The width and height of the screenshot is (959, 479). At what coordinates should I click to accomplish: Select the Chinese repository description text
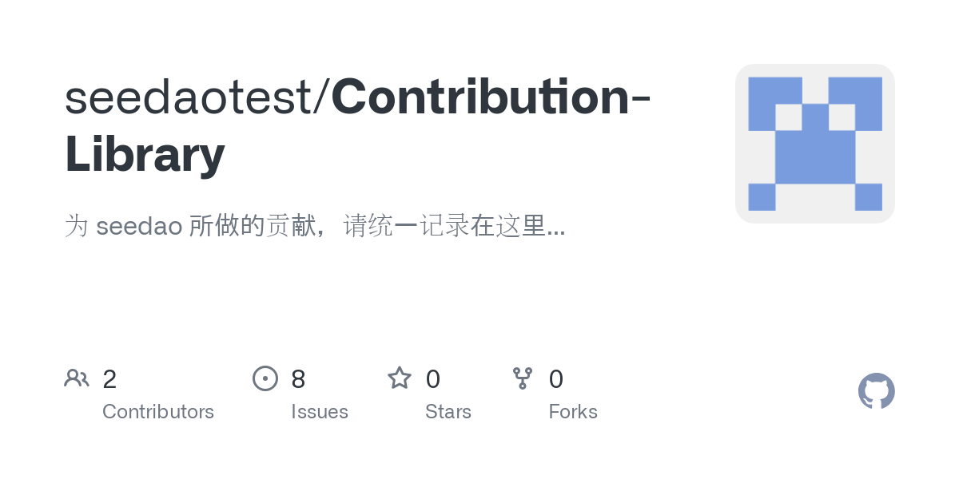[x=315, y=227]
